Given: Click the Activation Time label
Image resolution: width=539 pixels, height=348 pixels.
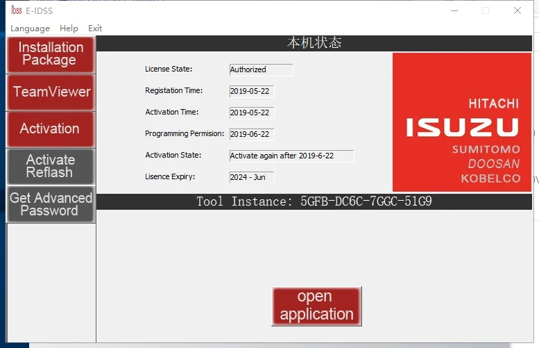Looking at the screenshot, I should tap(171, 112).
